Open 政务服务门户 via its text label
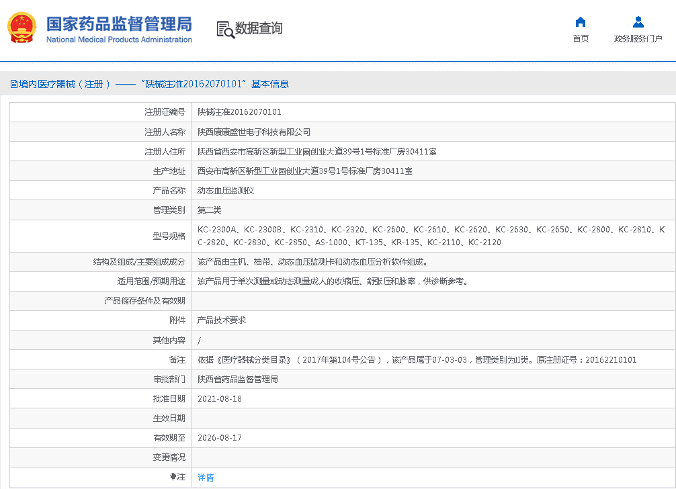This screenshot has width=676, height=489. [638, 39]
